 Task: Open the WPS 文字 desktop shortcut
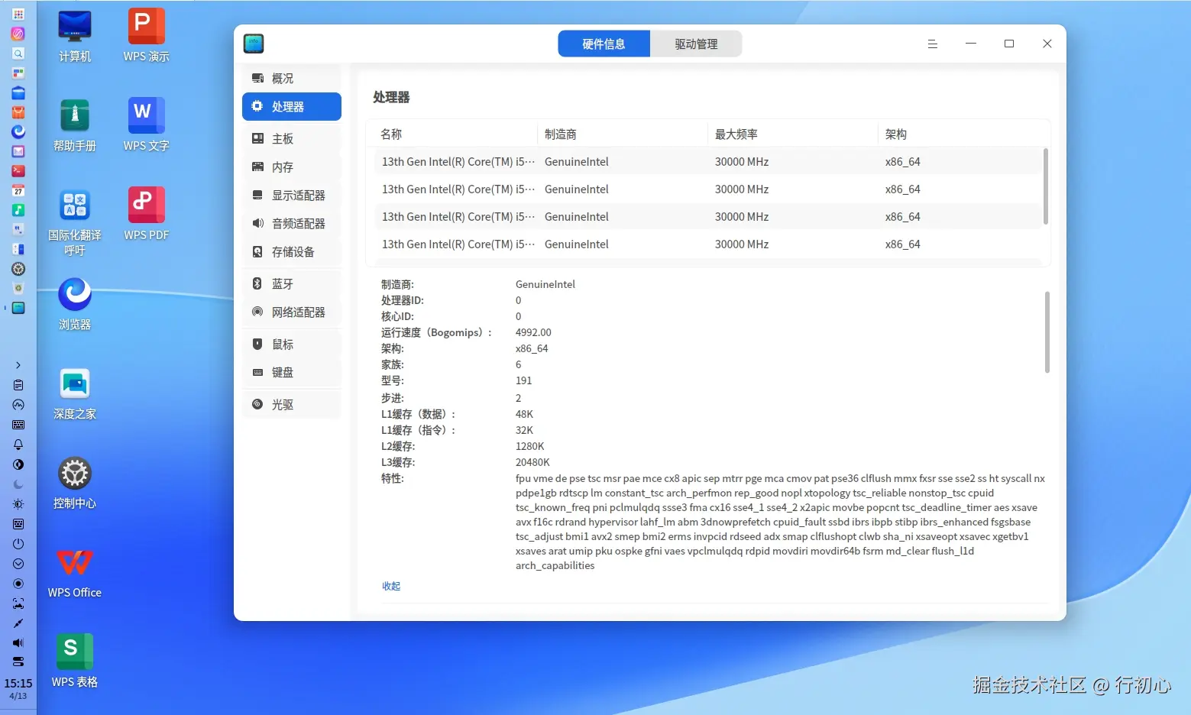[x=146, y=126]
